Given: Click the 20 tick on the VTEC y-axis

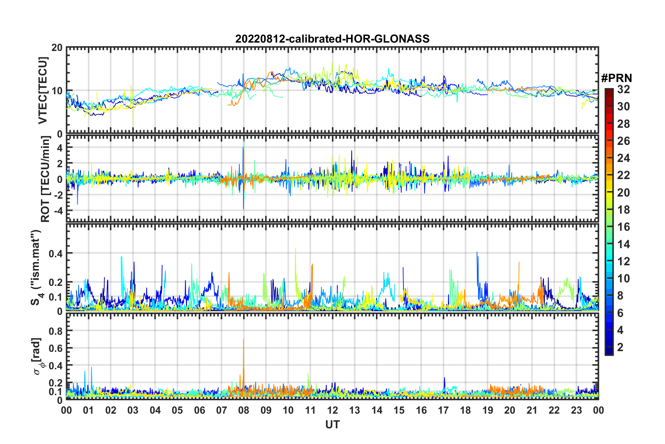Looking at the screenshot, I should pos(57,48).
